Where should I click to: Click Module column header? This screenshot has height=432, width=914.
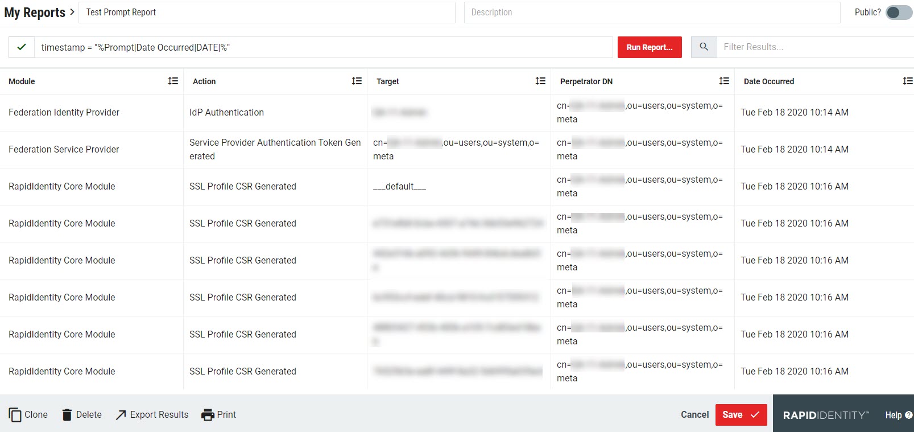coord(22,81)
